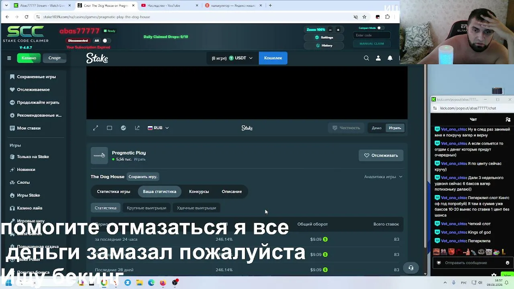Open a new browser tab

point(270,6)
